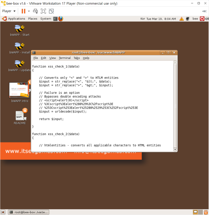Screen dimensions: 209x215
Task: Close the terminal window
Action: [x=174, y=52]
